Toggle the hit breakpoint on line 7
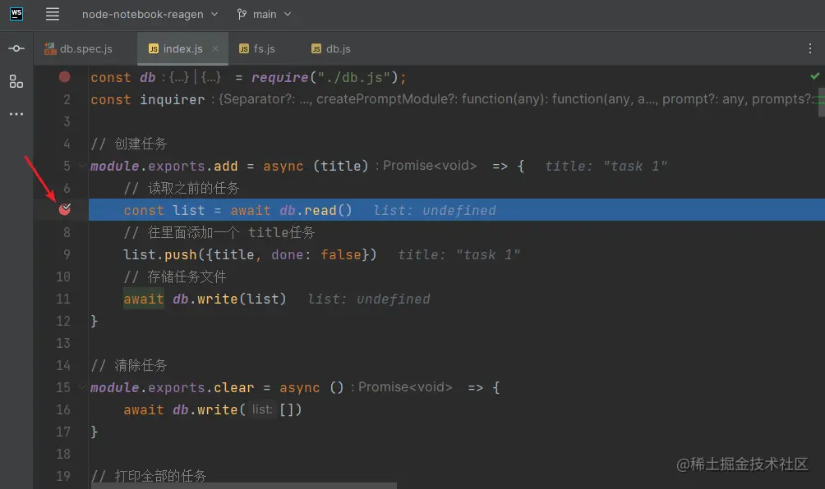Viewport: 825px width, 489px height. pos(65,209)
